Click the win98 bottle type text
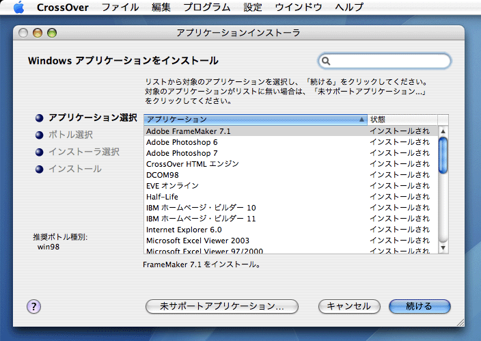The height and width of the screenshot is (341, 481). tap(49, 247)
